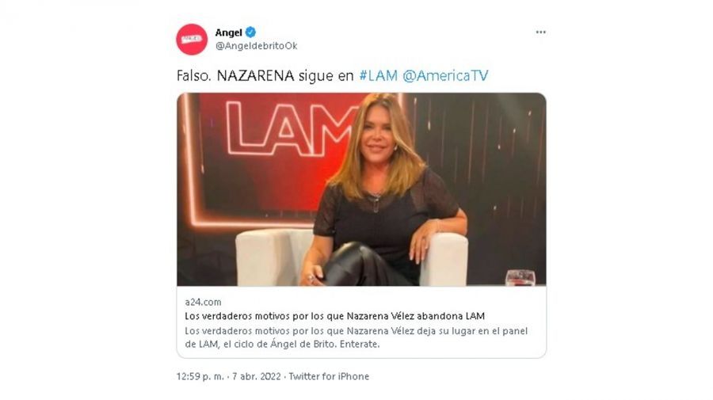Click the tweet text 'Falso. NAZARENA sigue en'
Screen dimensions: 713x400
pyautogui.click(x=265, y=75)
